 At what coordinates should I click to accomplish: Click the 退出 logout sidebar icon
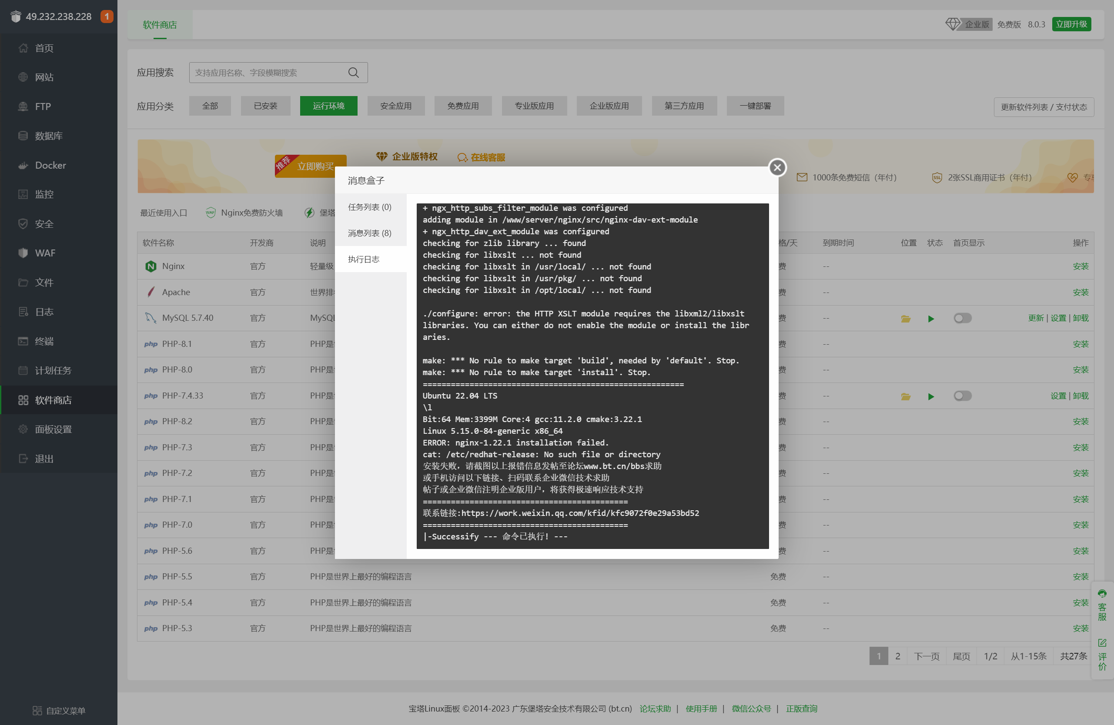pos(23,459)
